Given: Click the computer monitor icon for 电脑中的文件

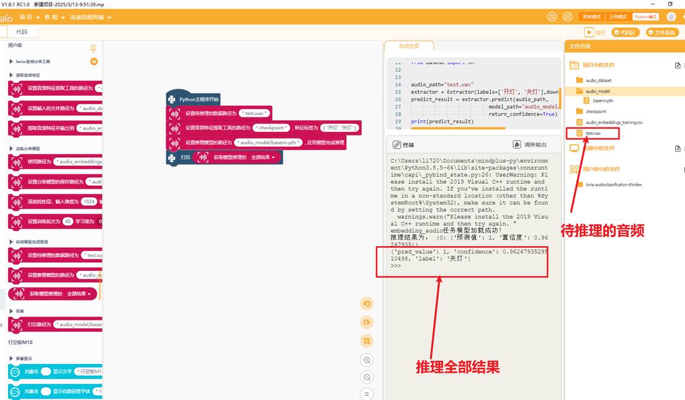Looking at the screenshot, I should click(574, 148).
